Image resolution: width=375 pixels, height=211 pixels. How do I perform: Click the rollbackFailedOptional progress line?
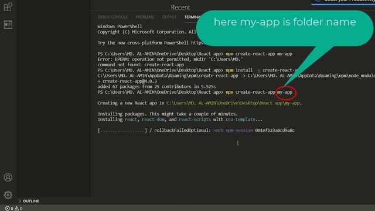[196, 130]
